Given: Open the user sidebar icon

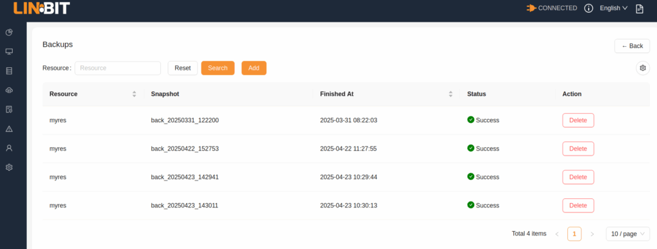Looking at the screenshot, I should [9, 148].
